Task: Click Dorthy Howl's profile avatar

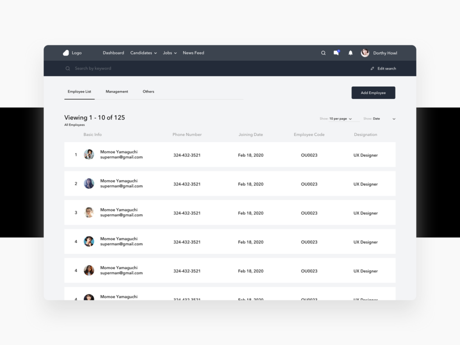Action: [x=365, y=53]
